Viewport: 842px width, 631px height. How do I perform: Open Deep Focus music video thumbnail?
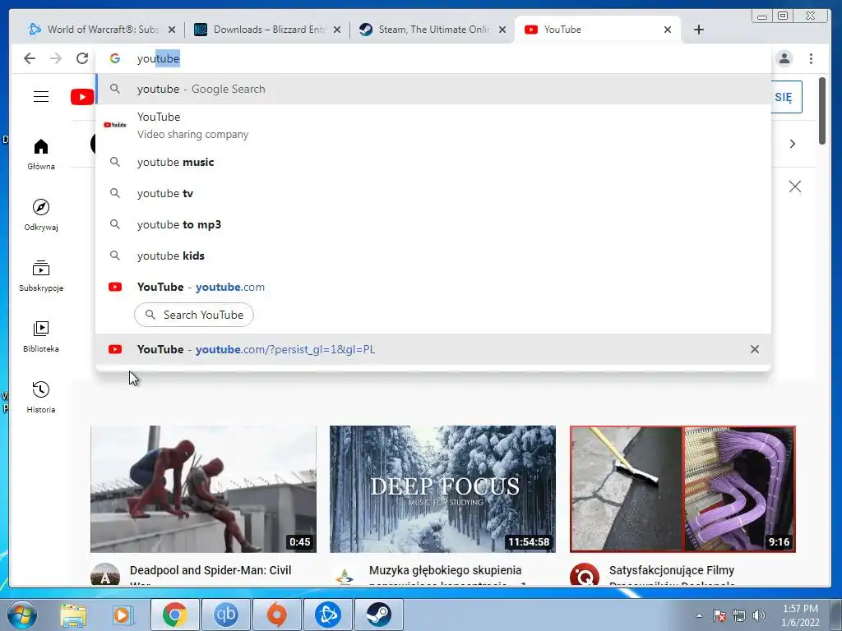point(442,489)
